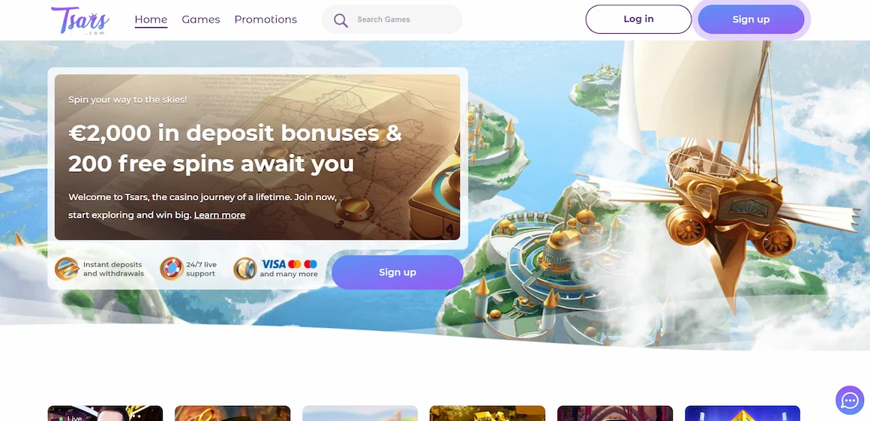This screenshot has width=870, height=421.
Task: Go to the Home tab
Action: point(151,20)
